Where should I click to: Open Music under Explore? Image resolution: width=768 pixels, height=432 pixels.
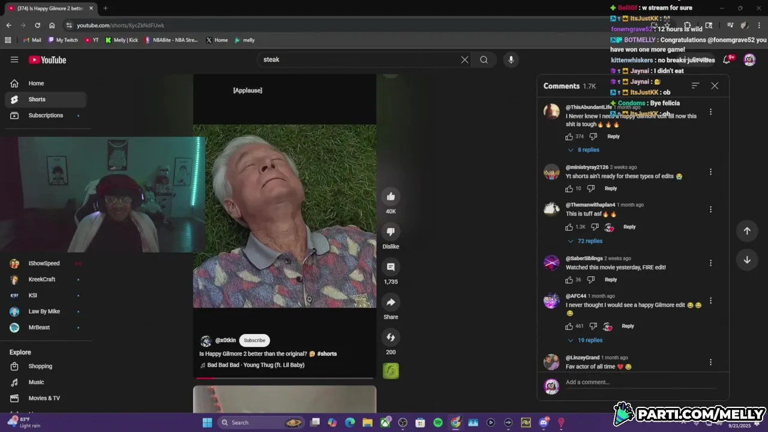46,382
